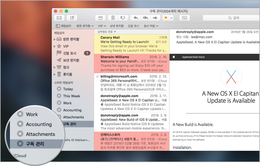This screenshot has width=260, height=166.
Task: Reply all with double arrow
Action: pyautogui.click(x=145, y=18)
